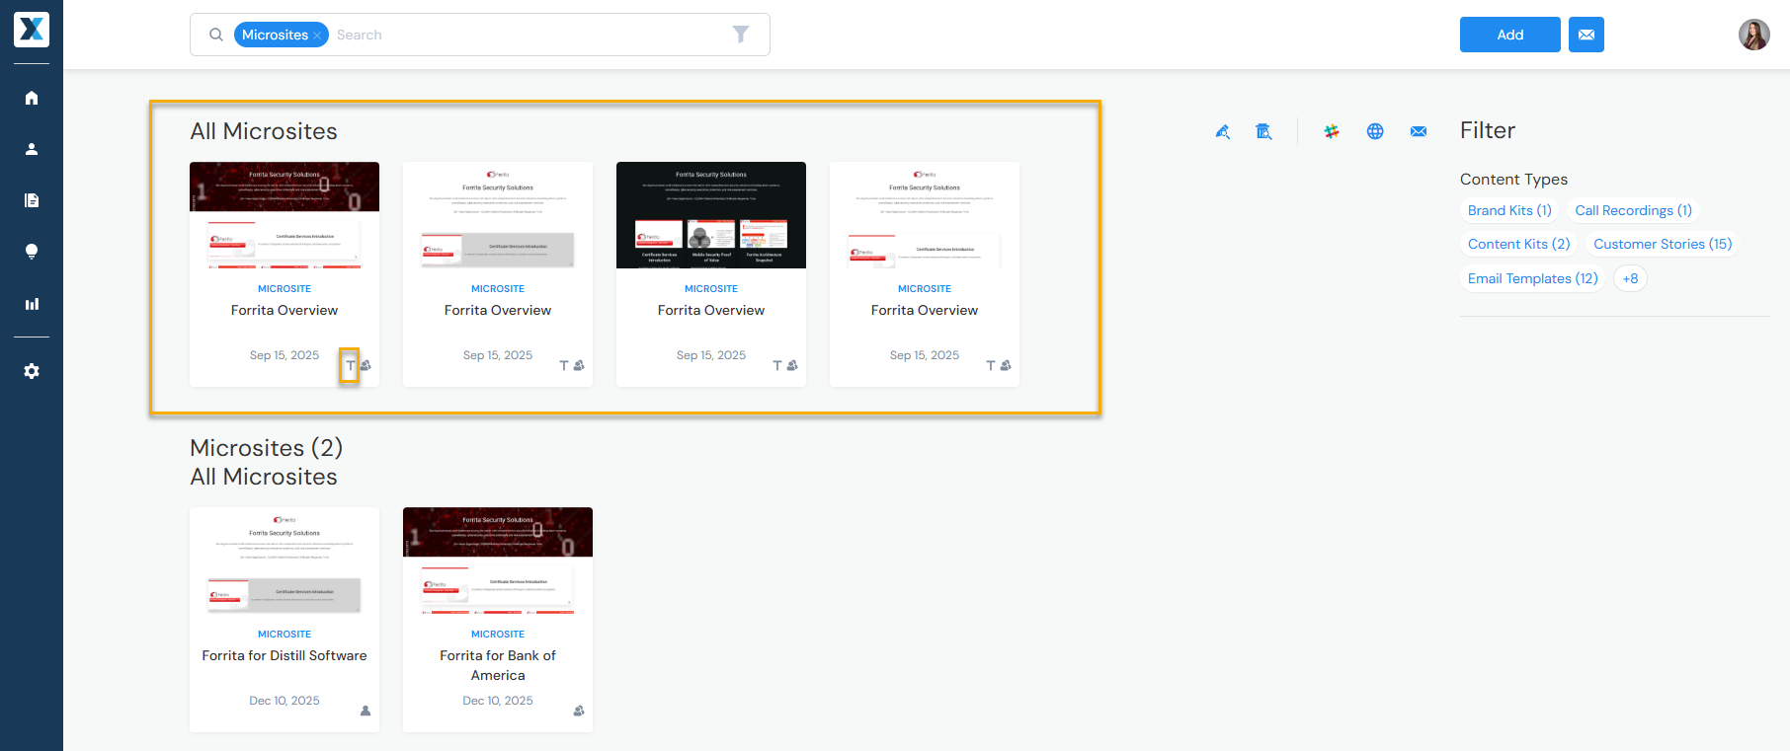Open Forrita Overview thumbnail with black background

tap(711, 215)
